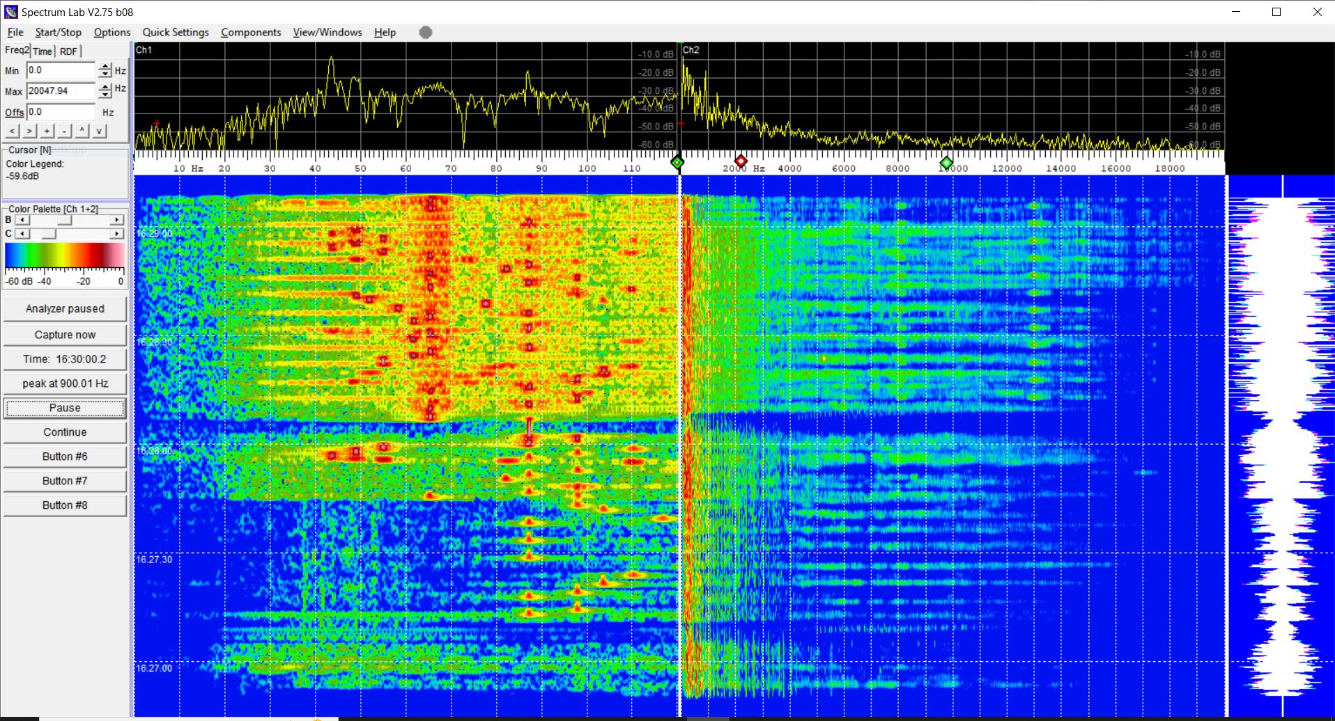Switch to the RDF tab
The width and height of the screenshot is (1335, 721).
point(68,51)
